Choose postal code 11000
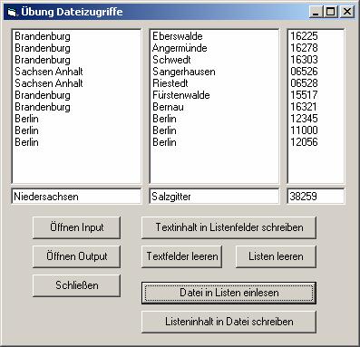 316,130
